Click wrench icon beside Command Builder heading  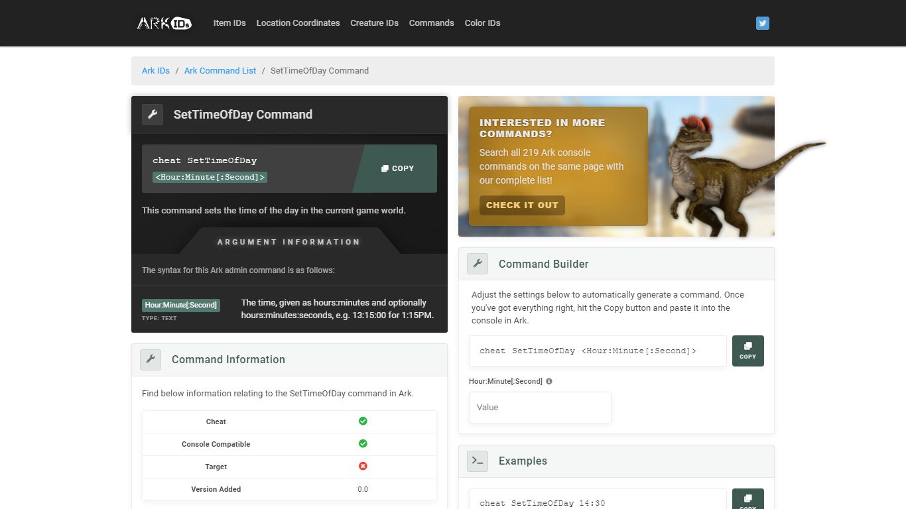coord(478,264)
